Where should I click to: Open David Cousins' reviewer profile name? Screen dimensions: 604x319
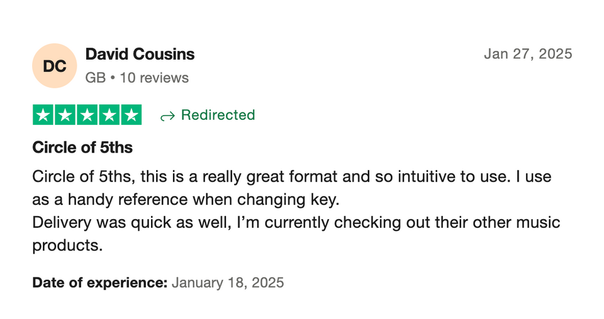tap(140, 55)
